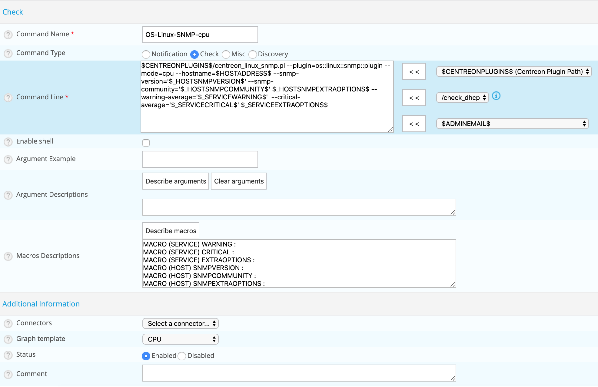Select the Notification command type

(x=146, y=54)
